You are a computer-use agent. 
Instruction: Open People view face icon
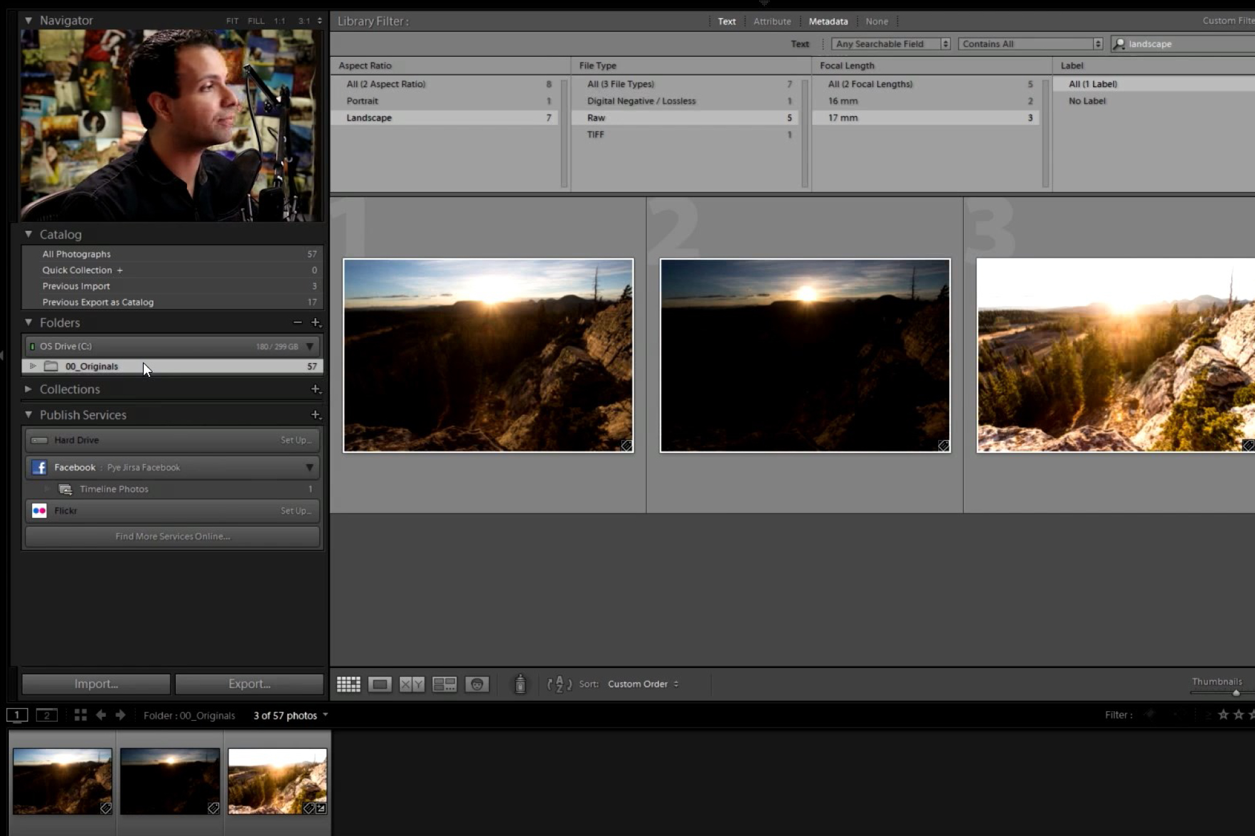[x=476, y=684]
